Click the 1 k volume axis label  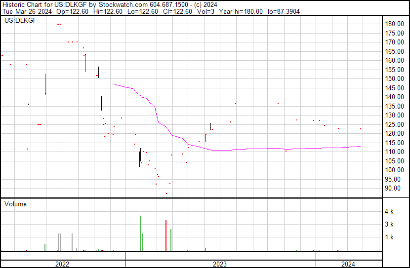click(389, 237)
